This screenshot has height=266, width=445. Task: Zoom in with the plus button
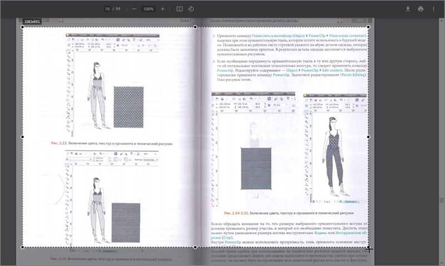(162, 9)
